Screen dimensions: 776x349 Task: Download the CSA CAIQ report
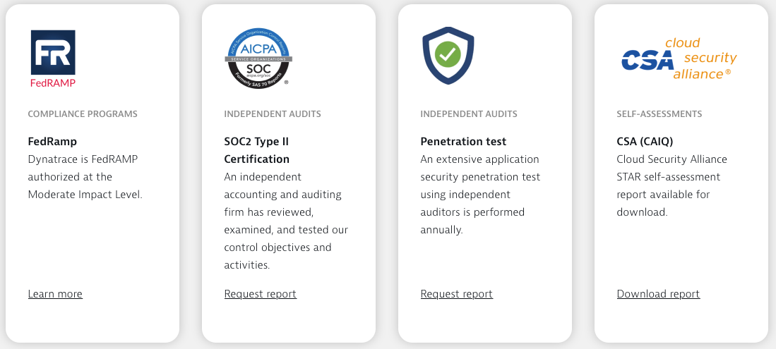(658, 293)
